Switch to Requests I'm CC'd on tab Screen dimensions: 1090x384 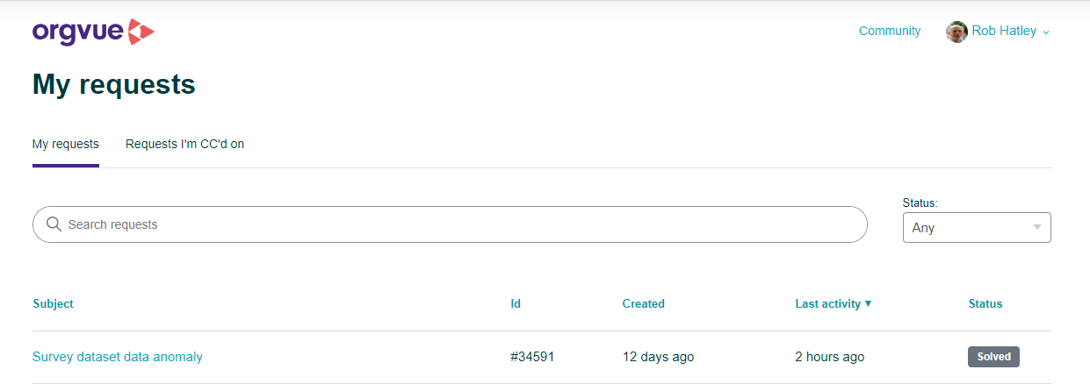pos(184,144)
